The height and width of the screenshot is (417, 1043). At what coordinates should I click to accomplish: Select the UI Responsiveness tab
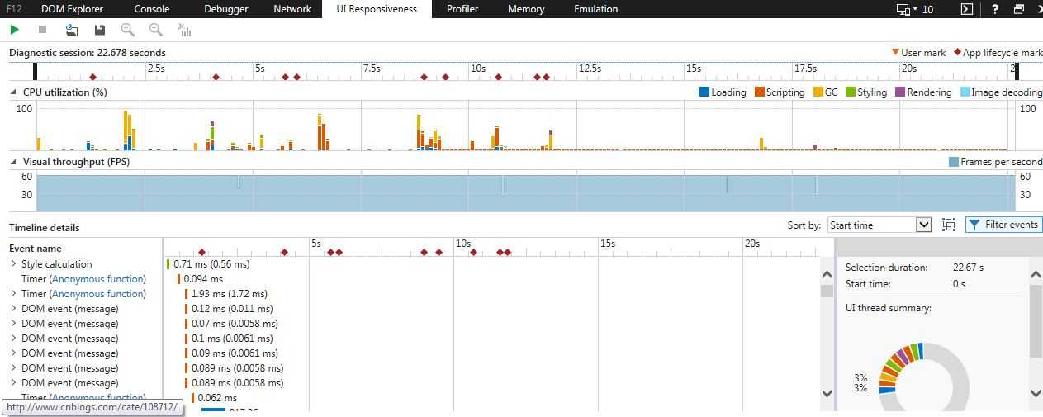click(377, 9)
